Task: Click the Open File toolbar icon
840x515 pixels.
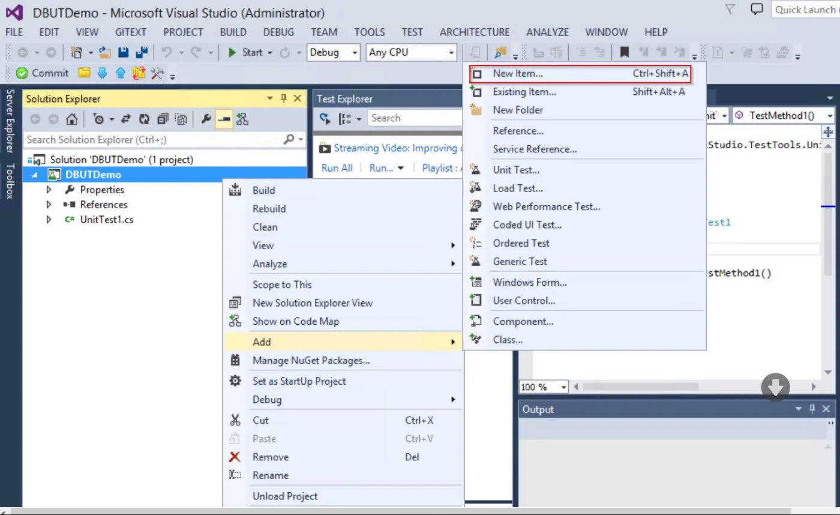Action: click(105, 53)
